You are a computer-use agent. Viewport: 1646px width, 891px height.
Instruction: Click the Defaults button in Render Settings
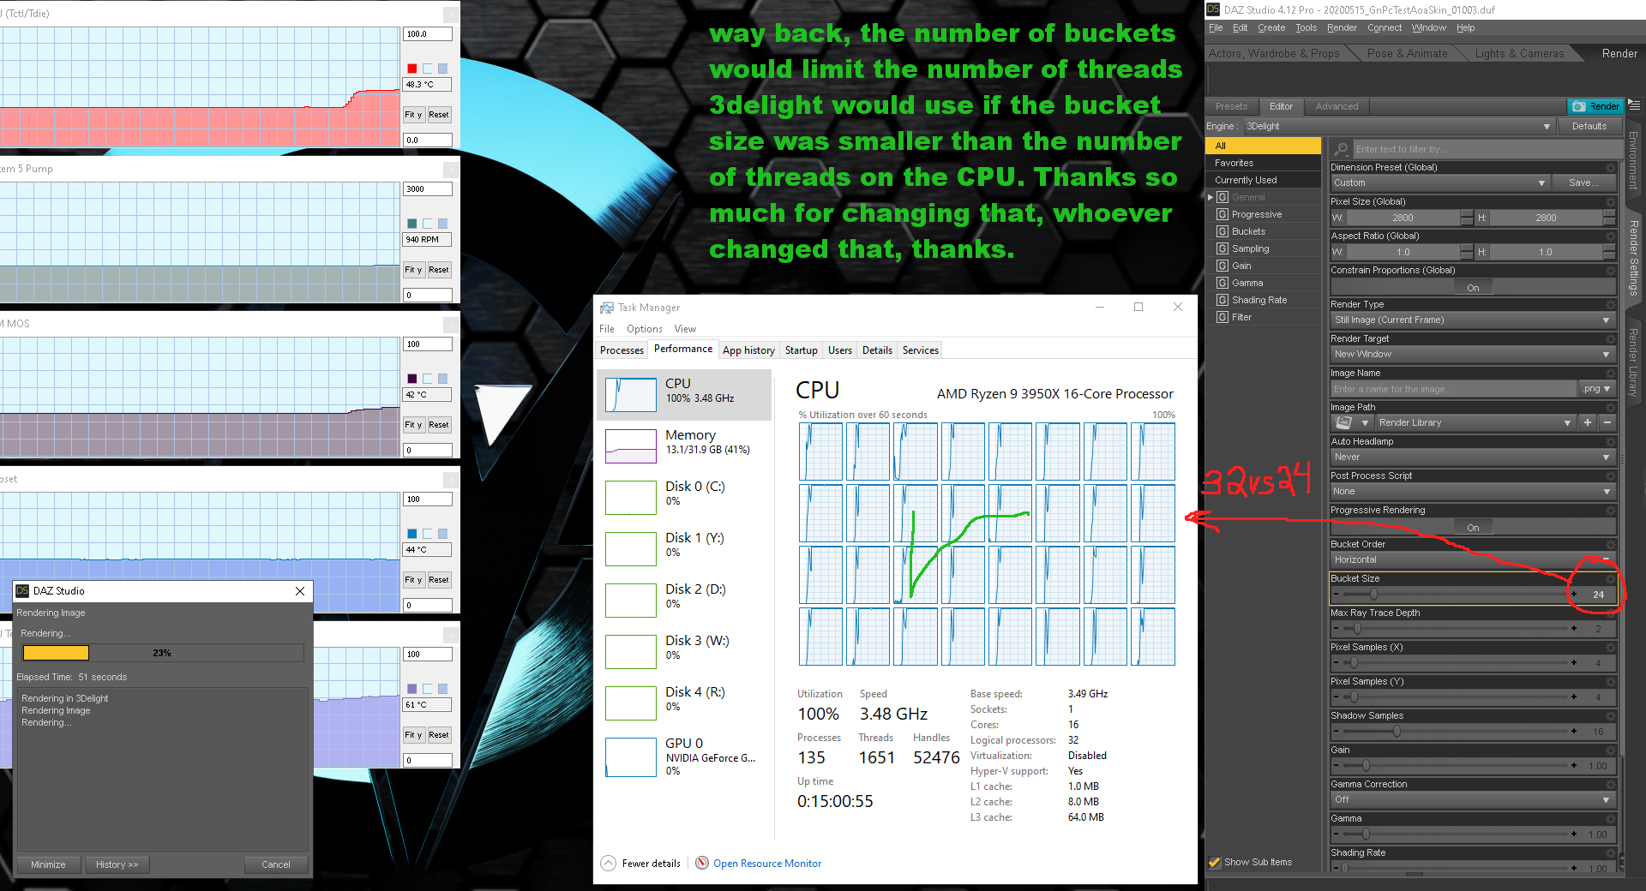click(1589, 126)
